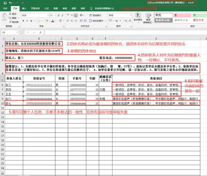Open the 文件 (File) menu tab
Image resolution: width=207 pixels, height=176 pixels.
click(x=5, y=8)
